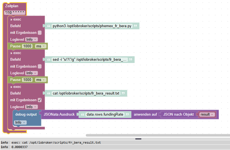This screenshot has width=230, height=150.
Task: Edit the sed -i command text
Action: click(90, 60)
